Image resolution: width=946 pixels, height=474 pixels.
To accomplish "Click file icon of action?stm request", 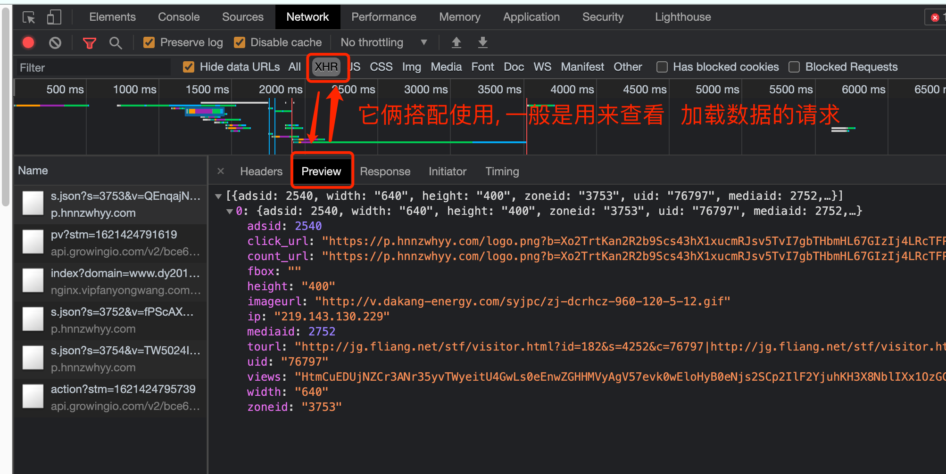I will [33, 397].
